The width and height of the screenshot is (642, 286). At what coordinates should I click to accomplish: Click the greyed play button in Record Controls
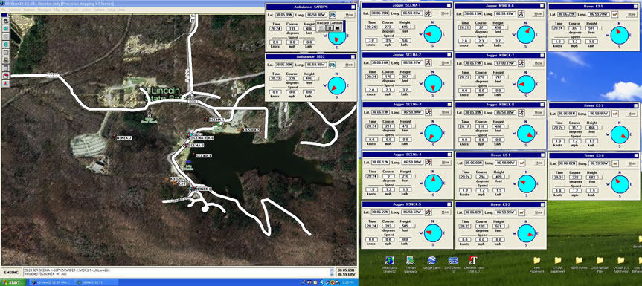pyautogui.click(x=321, y=27)
